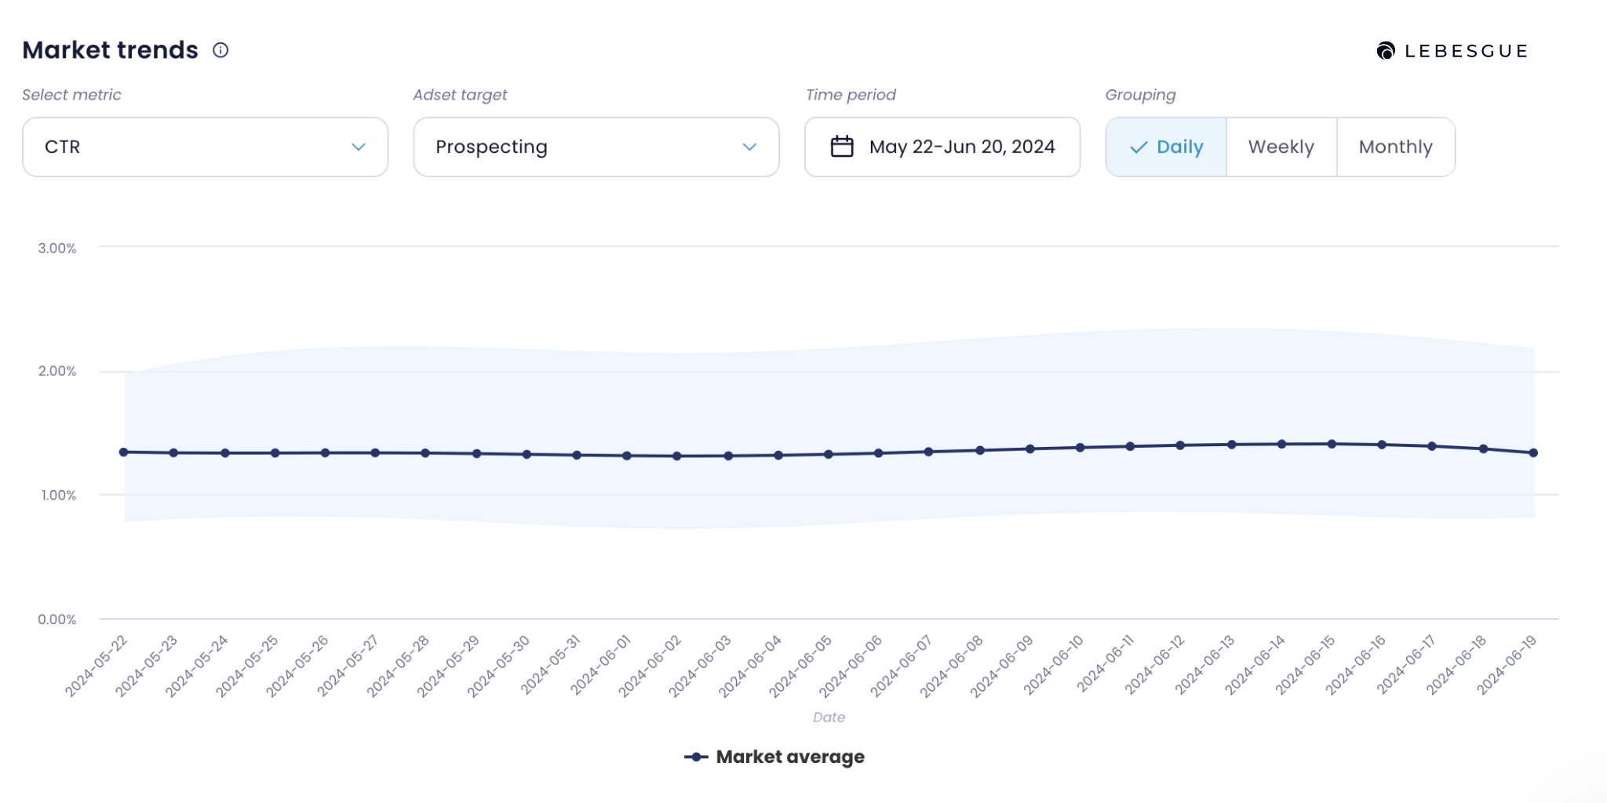Click the LEBESGUE wordmark

1466,50
